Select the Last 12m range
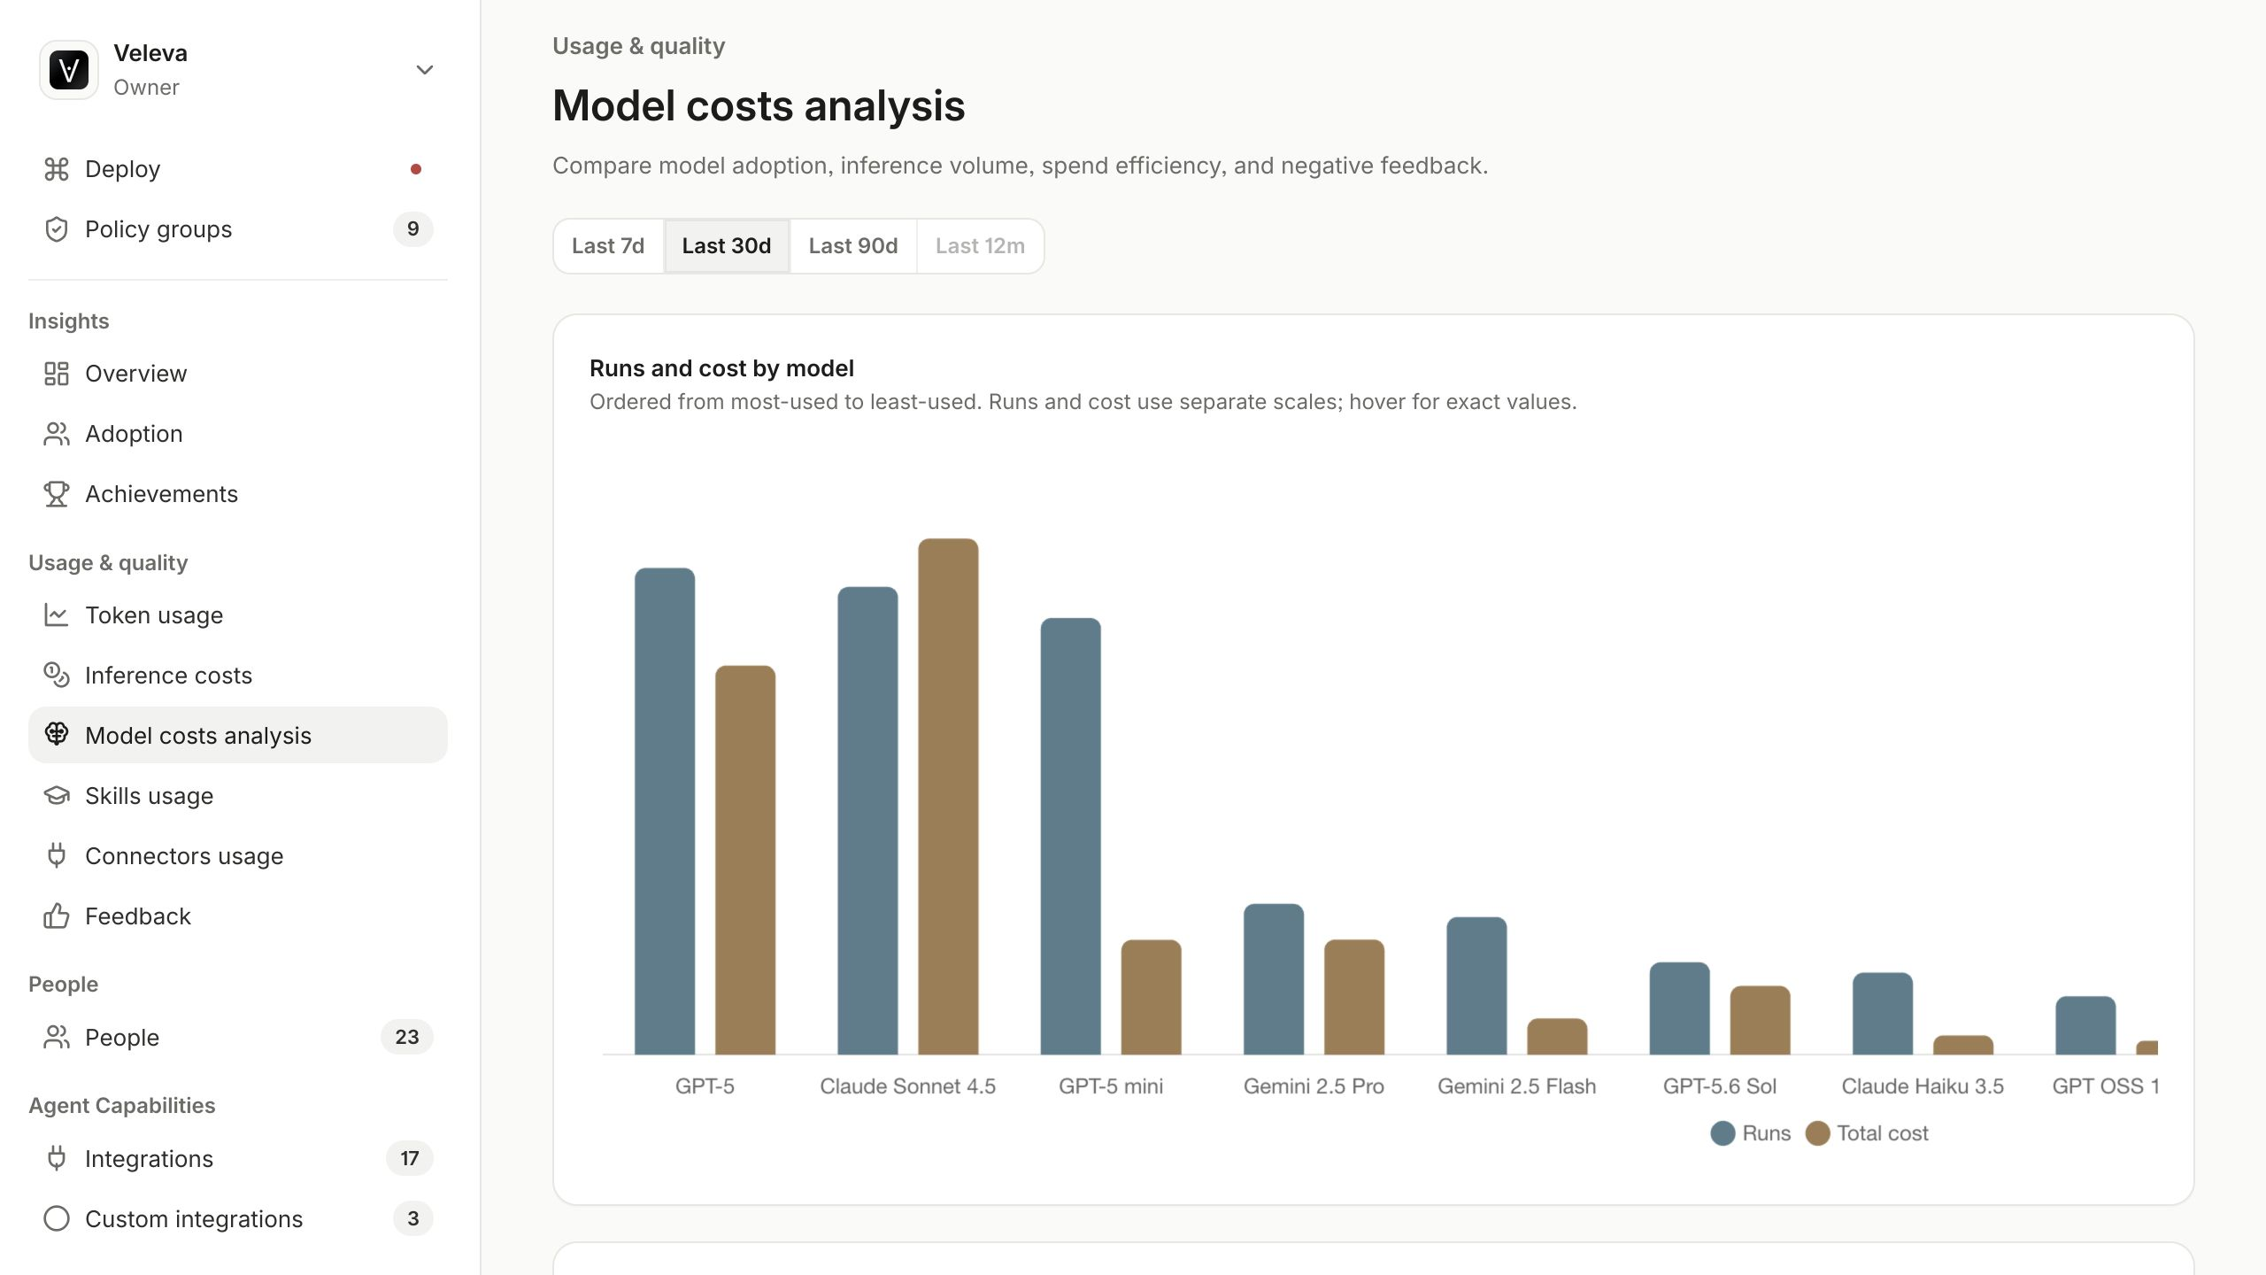The width and height of the screenshot is (2266, 1275). pos(980,246)
